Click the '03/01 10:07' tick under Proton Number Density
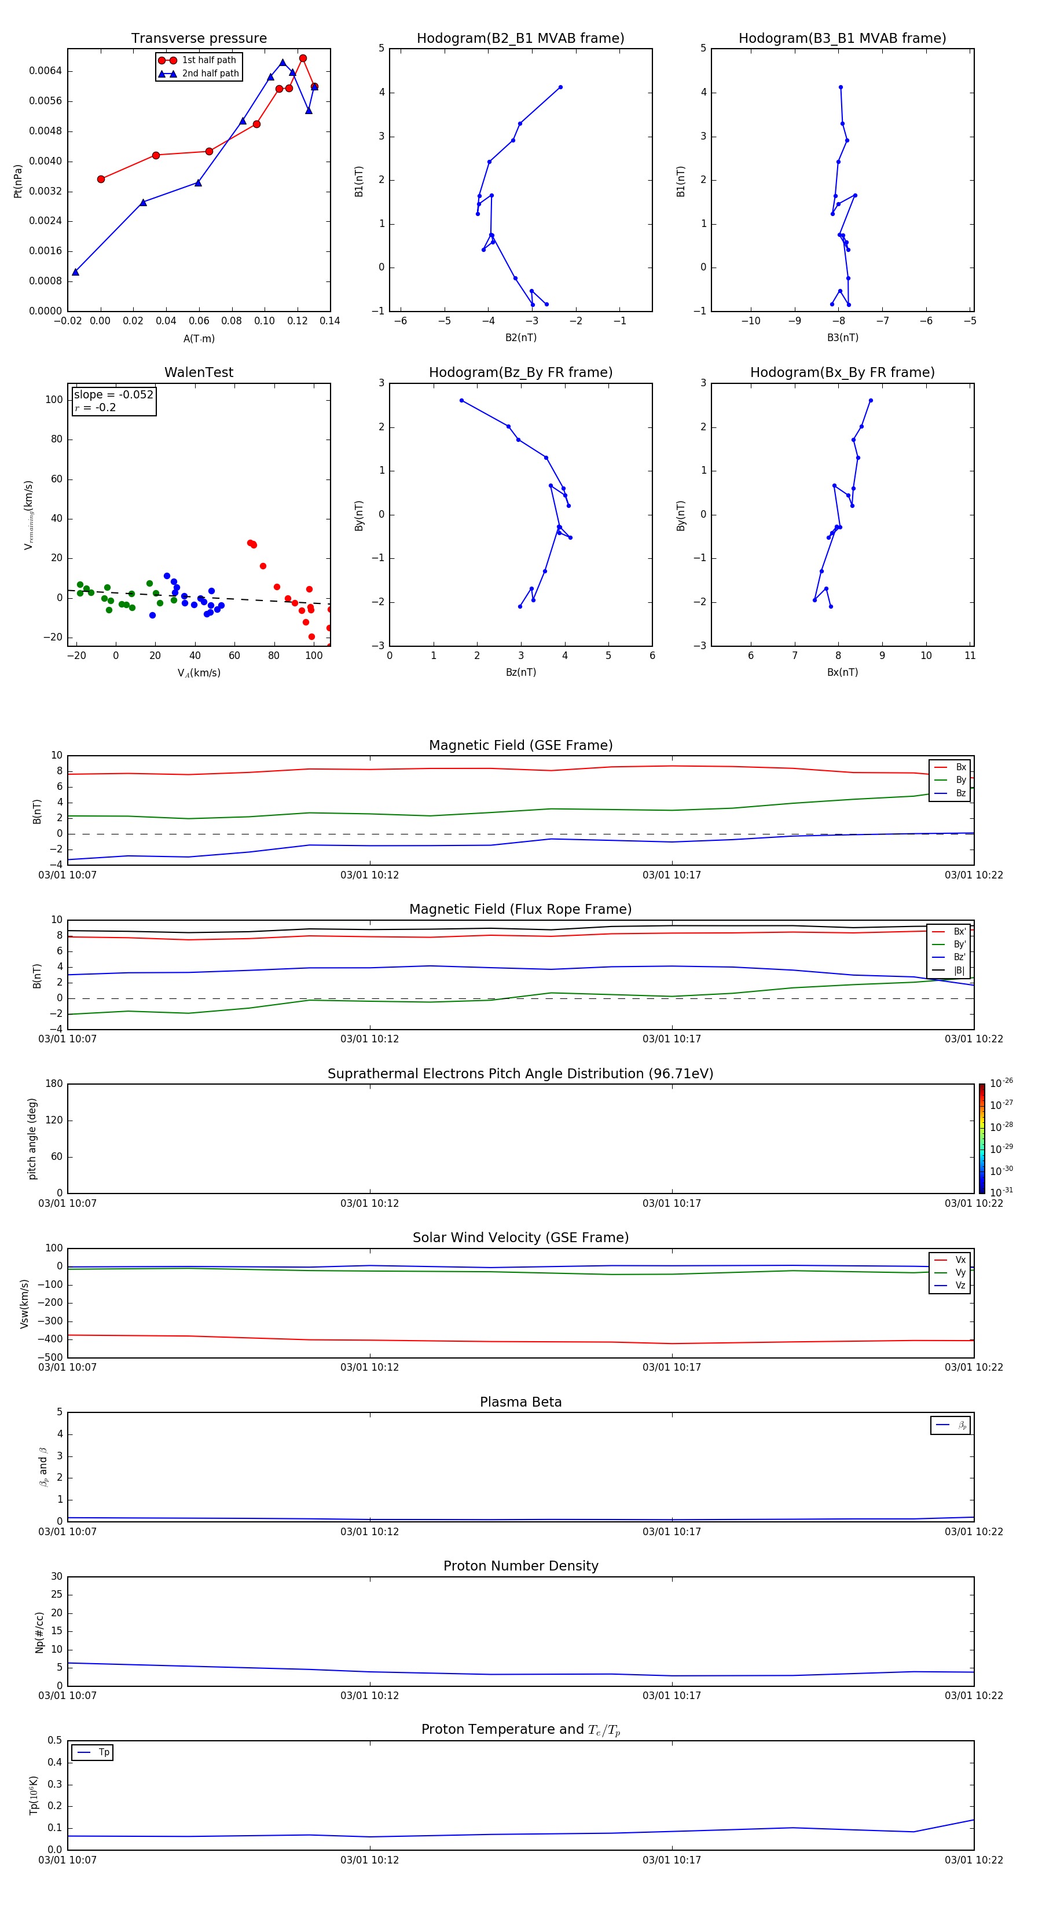1042x1911 pixels. (68, 1696)
